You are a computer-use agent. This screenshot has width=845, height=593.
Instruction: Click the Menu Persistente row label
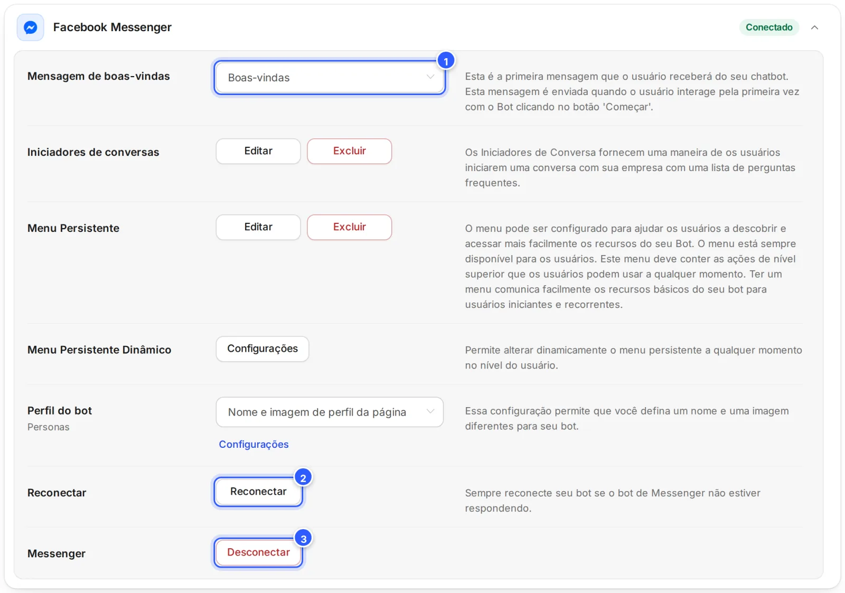(73, 228)
